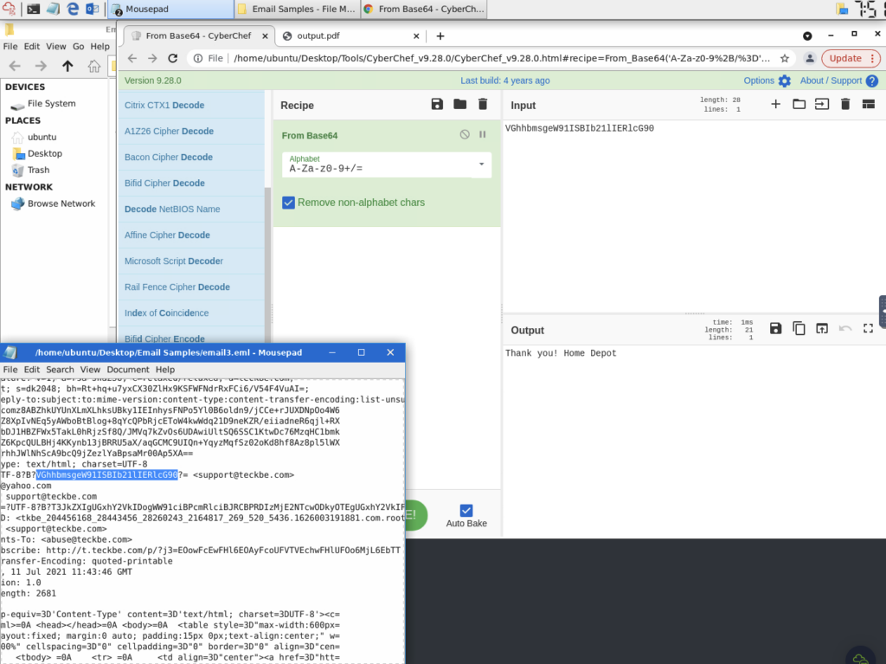Load a recipe with folder icon
886x664 pixels.
460,104
